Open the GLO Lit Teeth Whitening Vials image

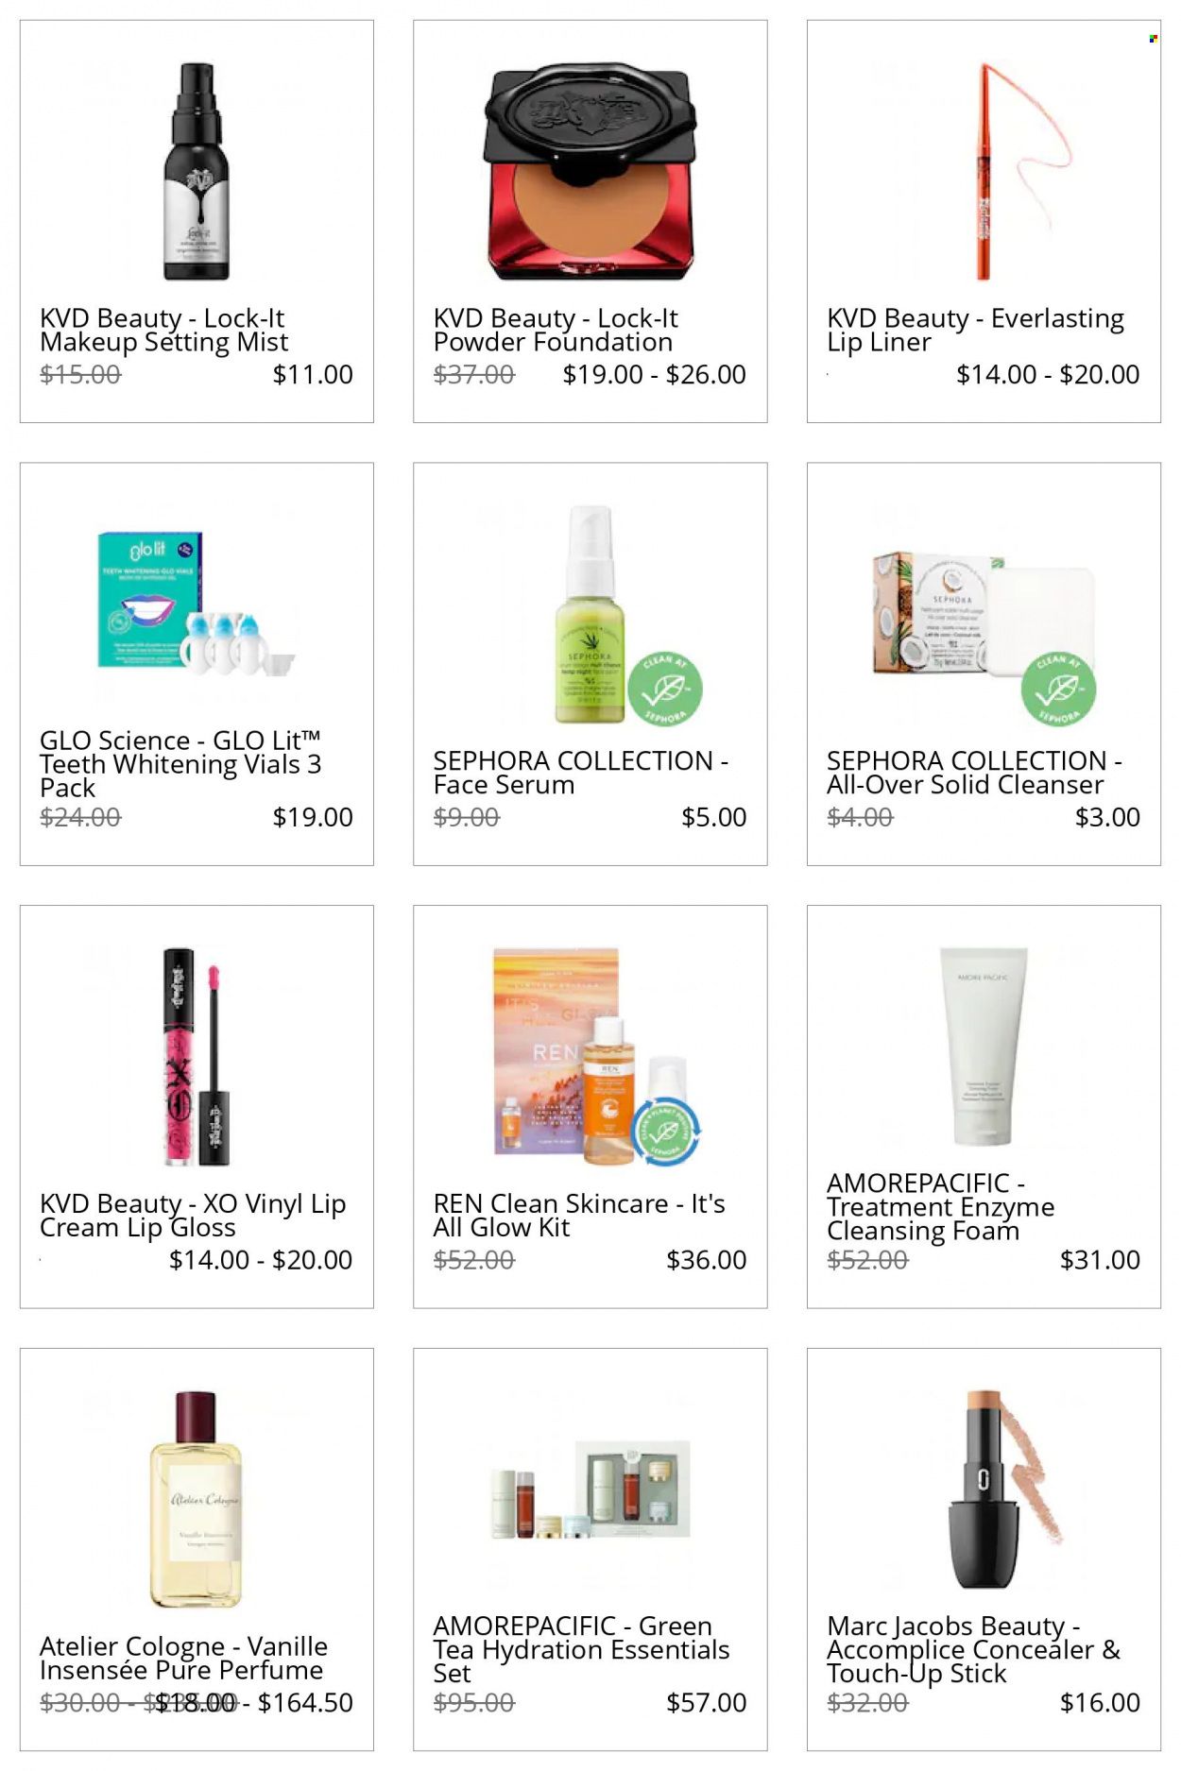click(x=197, y=604)
